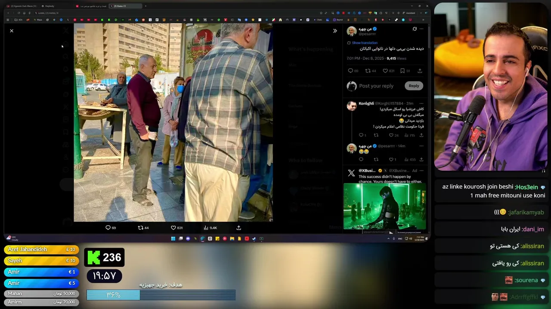
Task: Collapse the side panel with double chevron
Action: click(335, 31)
